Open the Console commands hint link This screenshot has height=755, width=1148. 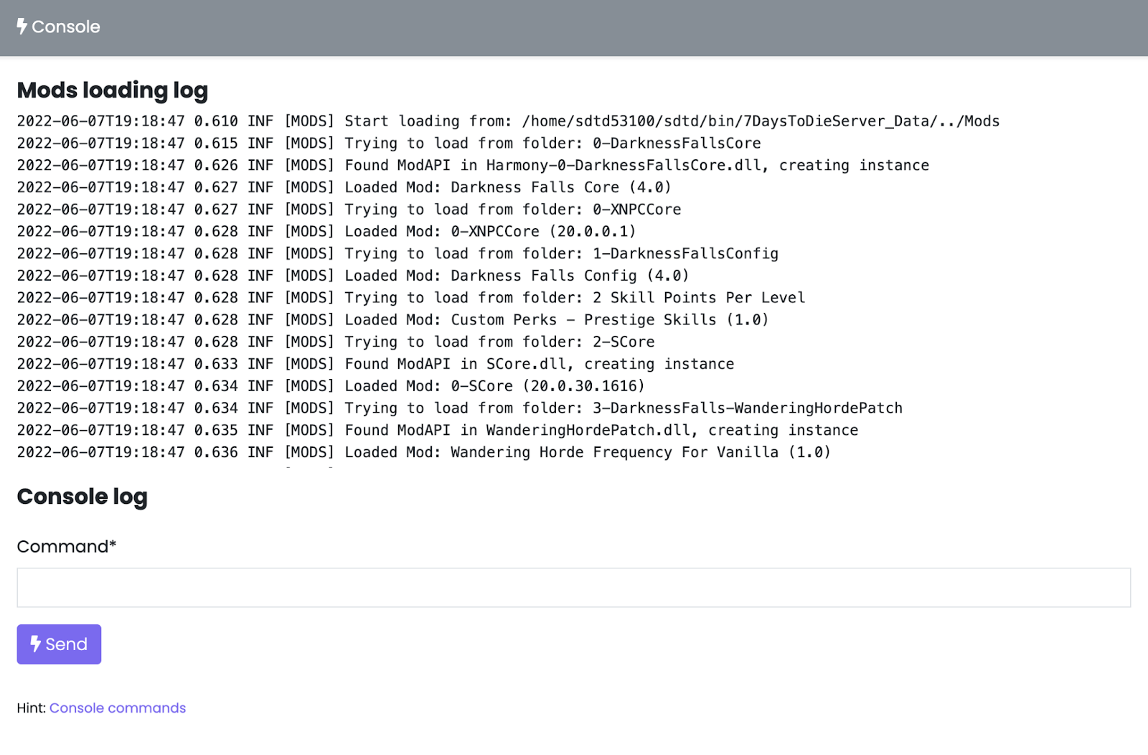coord(118,708)
